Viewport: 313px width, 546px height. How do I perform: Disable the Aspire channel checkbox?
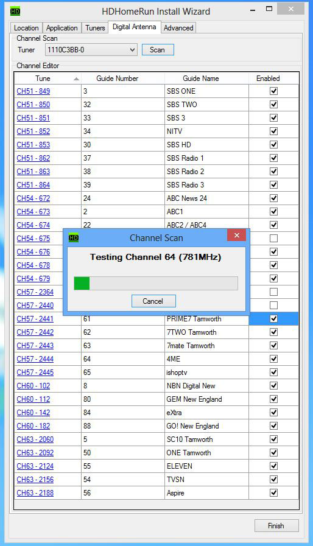274,492
